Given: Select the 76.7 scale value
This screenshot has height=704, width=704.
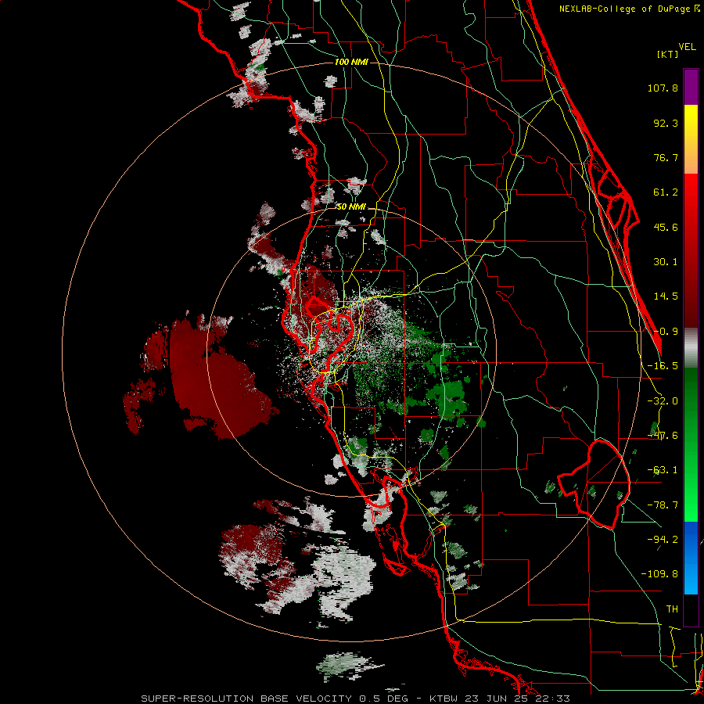Looking at the screenshot, I should [x=666, y=157].
